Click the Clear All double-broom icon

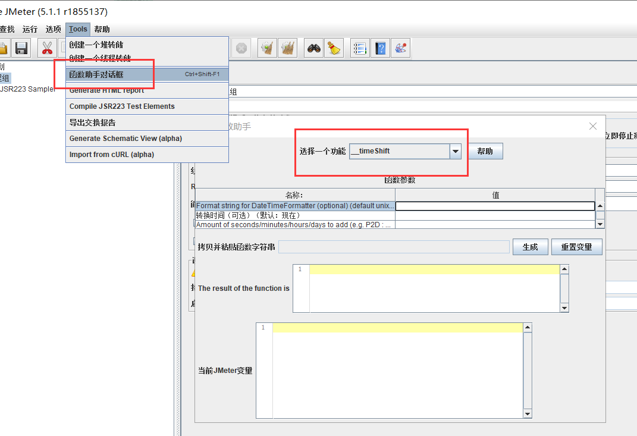coord(288,48)
